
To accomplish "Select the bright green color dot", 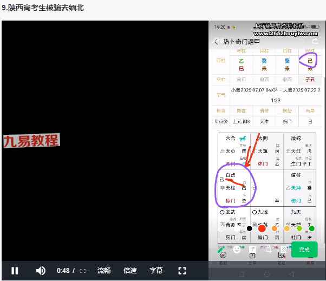I will [299, 228].
